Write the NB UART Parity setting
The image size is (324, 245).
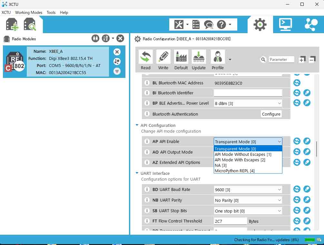tap(307, 200)
